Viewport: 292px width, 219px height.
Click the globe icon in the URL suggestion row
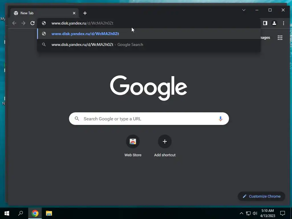[x=44, y=34]
